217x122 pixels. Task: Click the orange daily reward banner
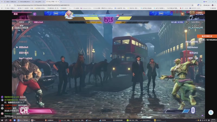pyautogui.click(x=207, y=36)
